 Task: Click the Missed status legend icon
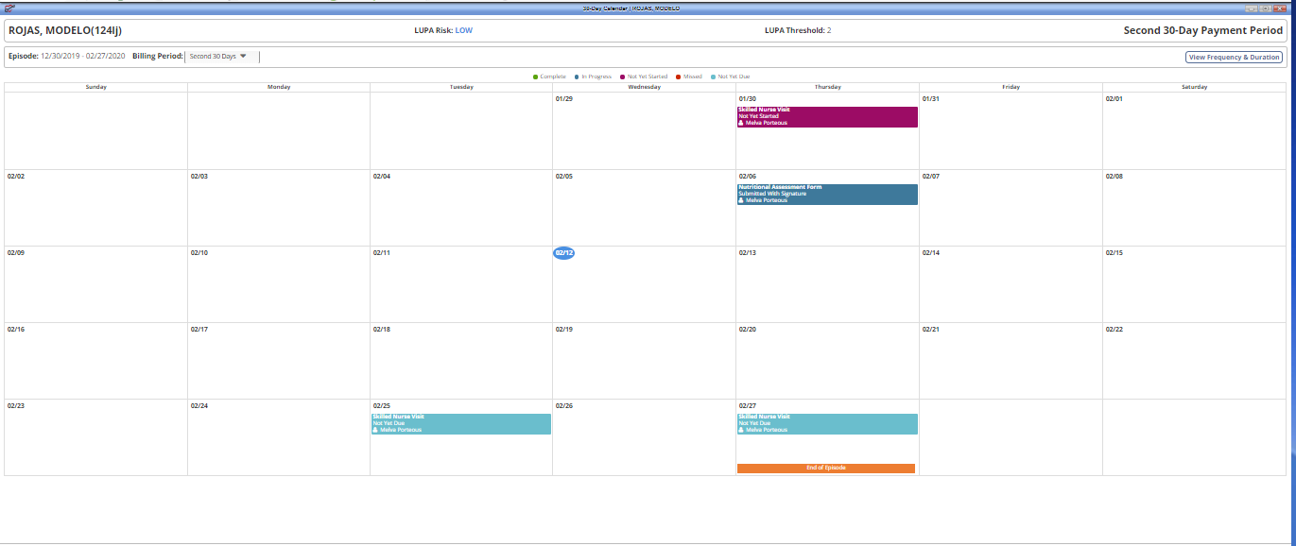(x=678, y=77)
